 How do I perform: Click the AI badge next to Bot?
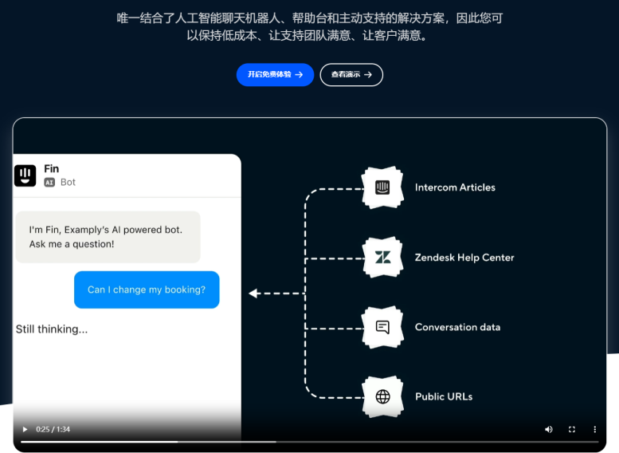tap(49, 182)
